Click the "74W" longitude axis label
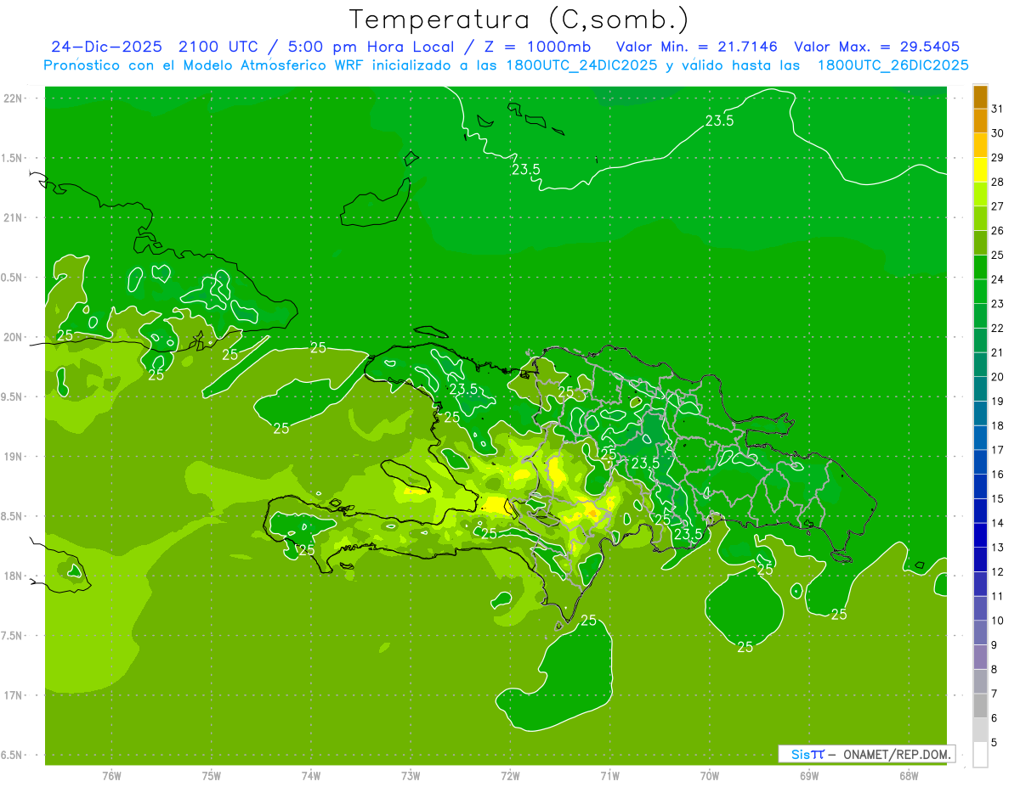 click(x=310, y=775)
